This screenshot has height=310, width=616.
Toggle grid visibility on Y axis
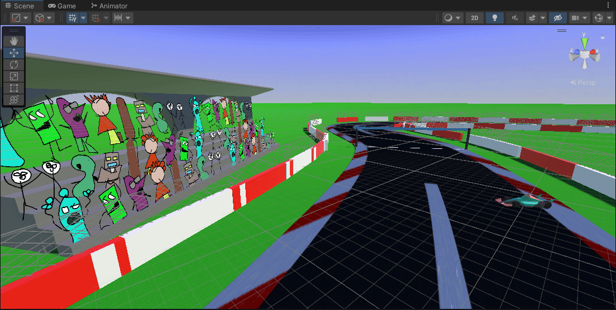(x=72, y=18)
